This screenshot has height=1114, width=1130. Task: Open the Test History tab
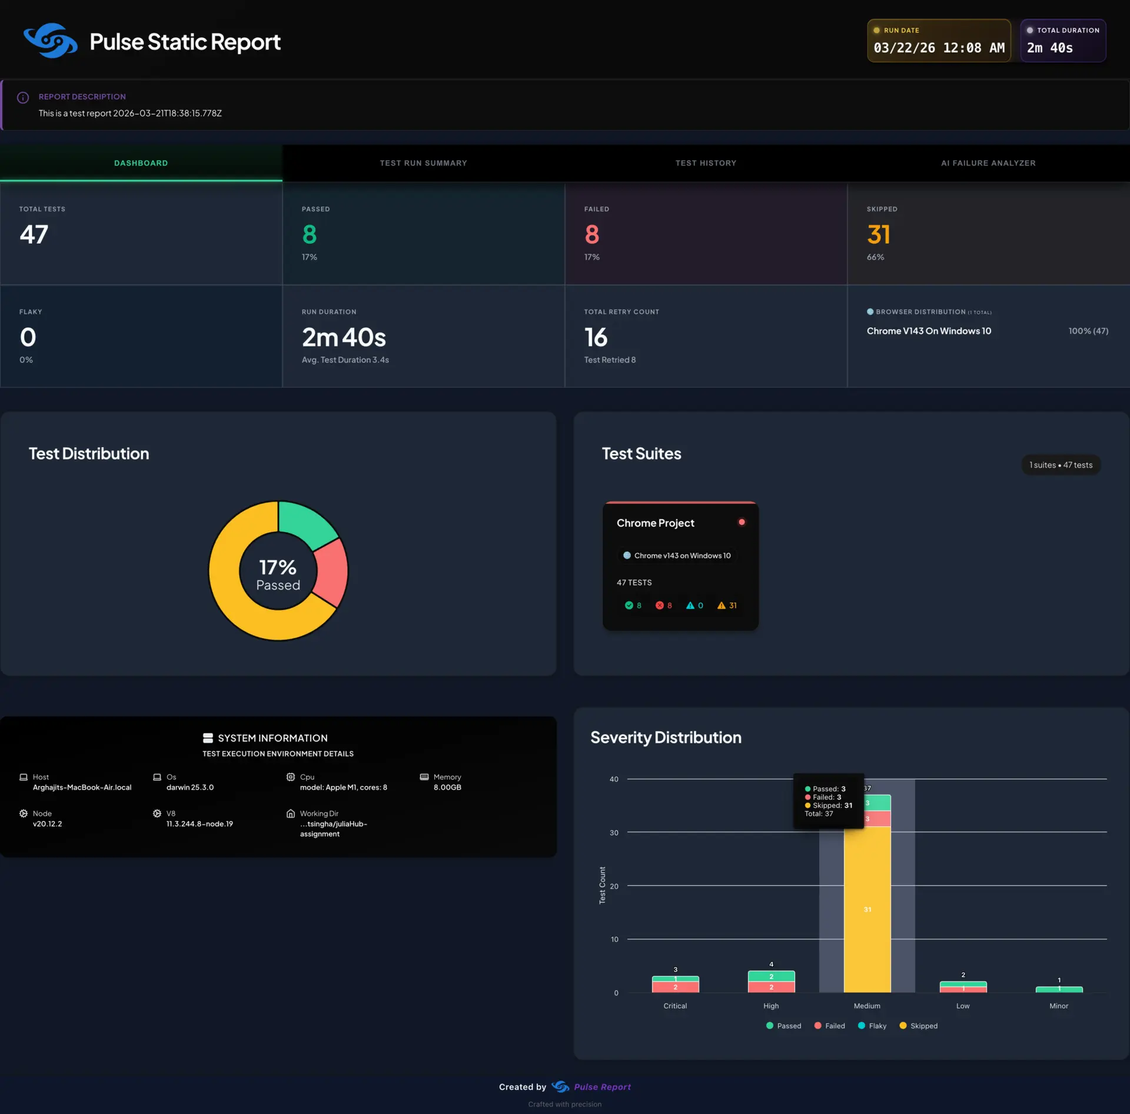click(x=706, y=163)
